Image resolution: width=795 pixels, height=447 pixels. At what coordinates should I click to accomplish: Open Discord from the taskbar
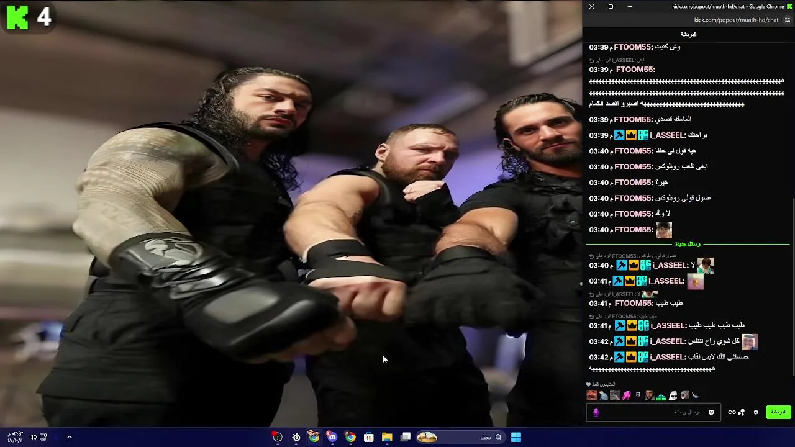point(332,437)
